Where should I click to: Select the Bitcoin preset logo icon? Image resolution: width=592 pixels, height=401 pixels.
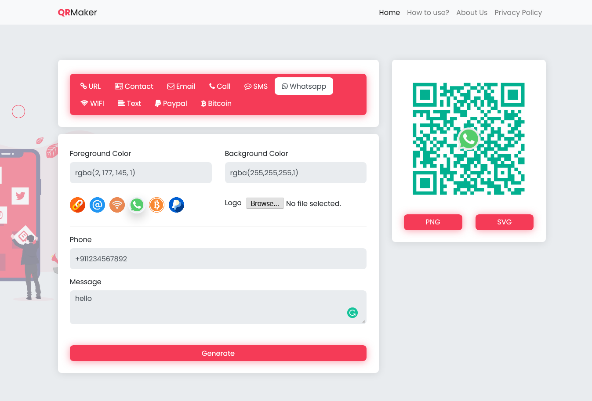tap(156, 205)
